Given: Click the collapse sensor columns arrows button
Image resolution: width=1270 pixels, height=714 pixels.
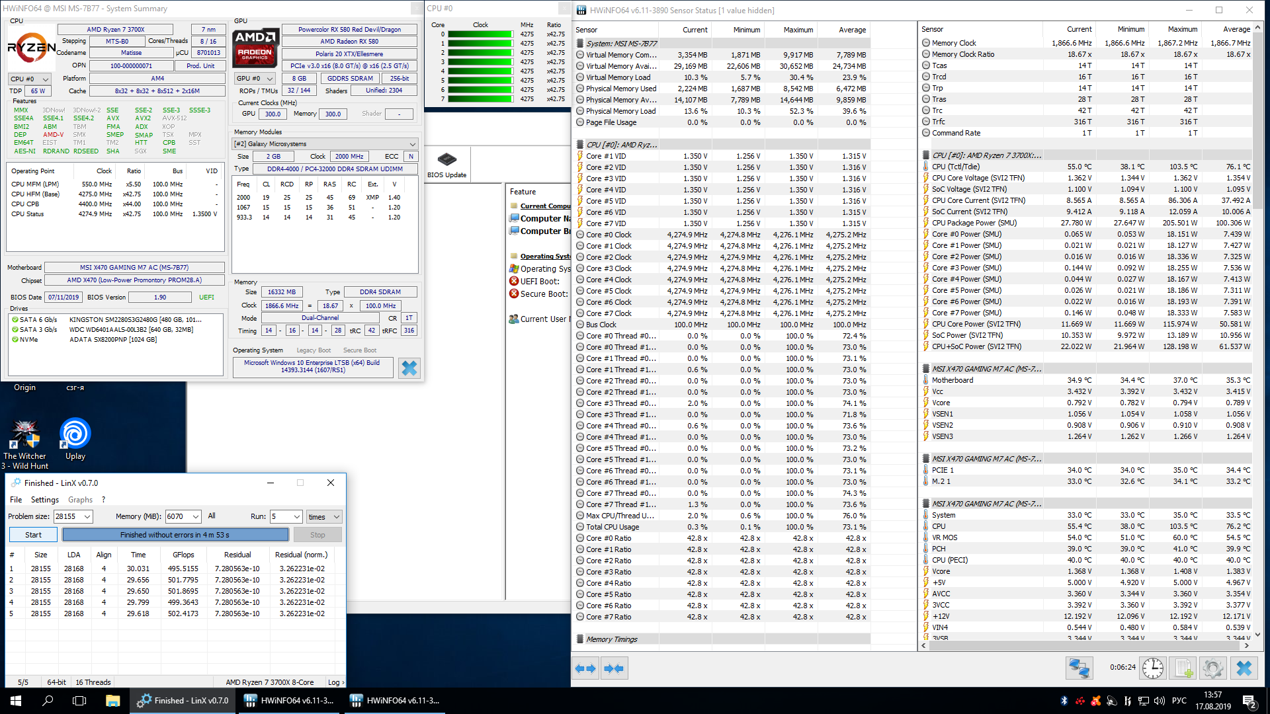Looking at the screenshot, I should point(614,668).
